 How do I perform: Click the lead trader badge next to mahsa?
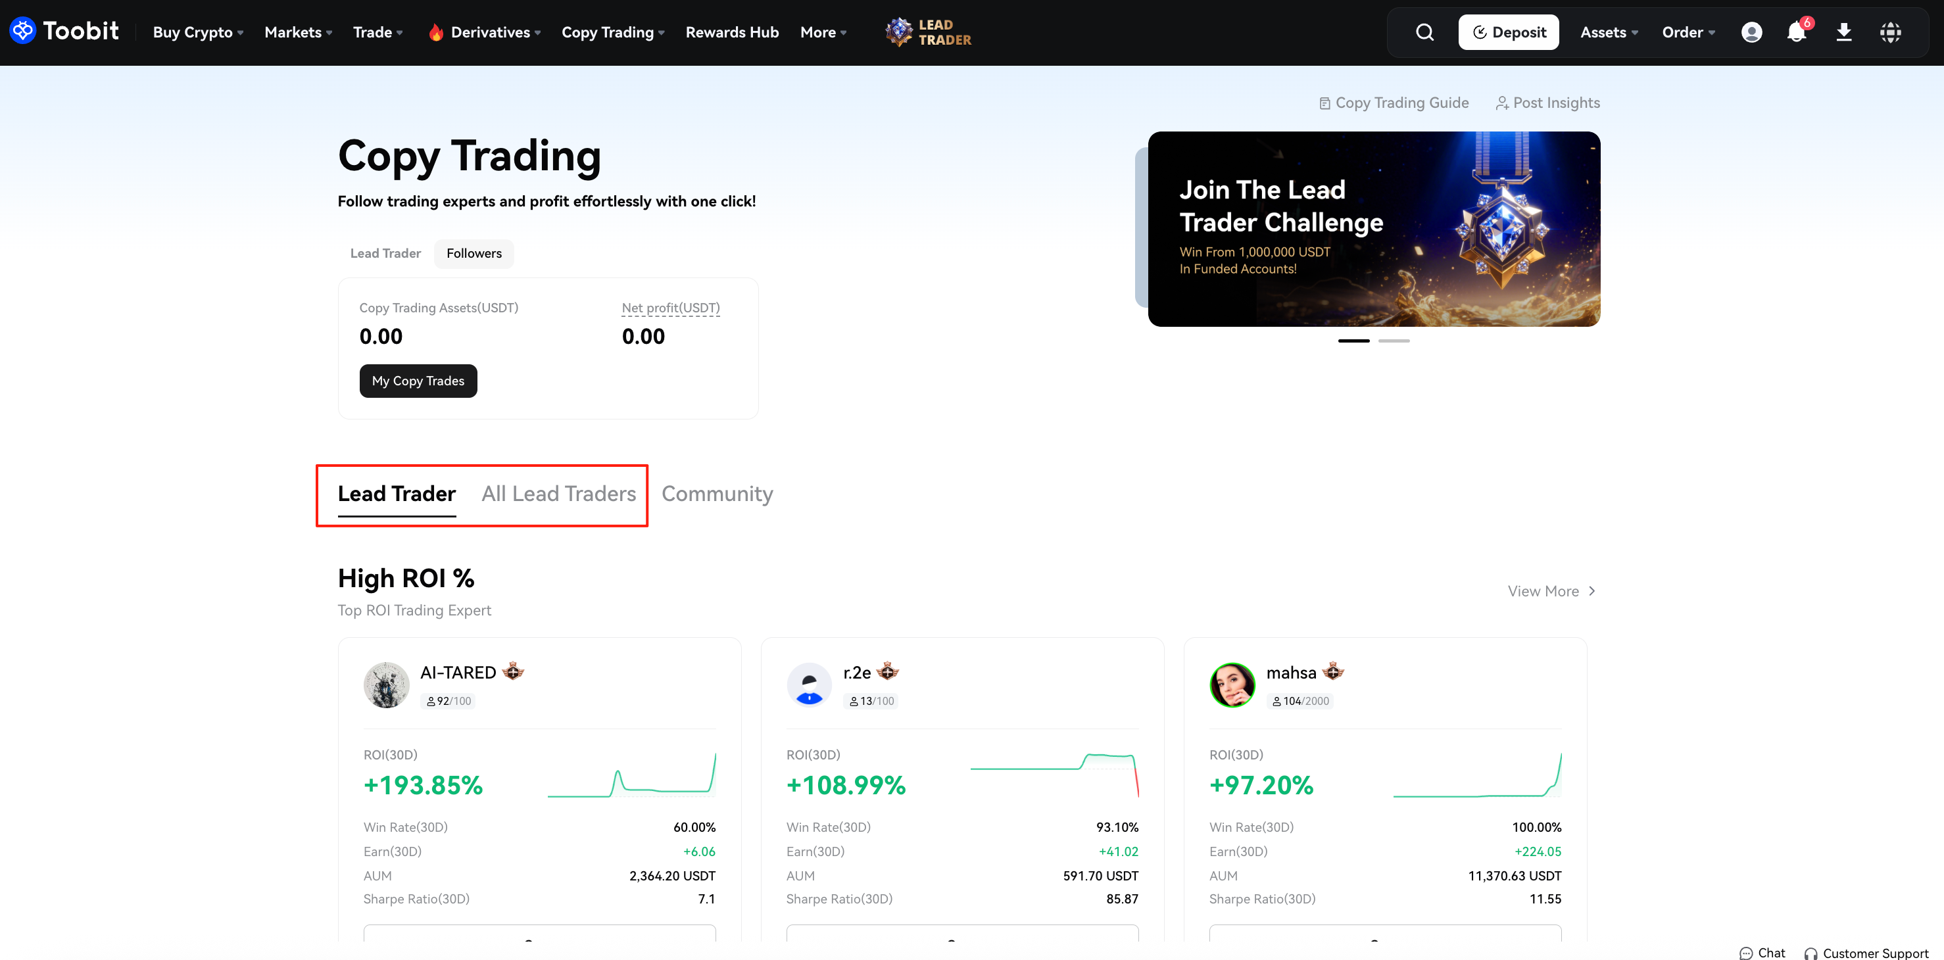pyautogui.click(x=1334, y=671)
